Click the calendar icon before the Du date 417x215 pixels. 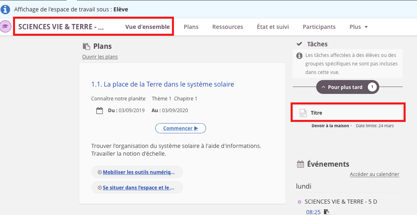[100, 111]
